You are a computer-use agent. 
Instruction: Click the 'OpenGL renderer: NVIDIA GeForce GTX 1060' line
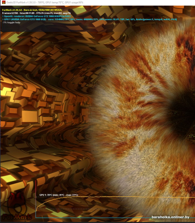(36, 16)
